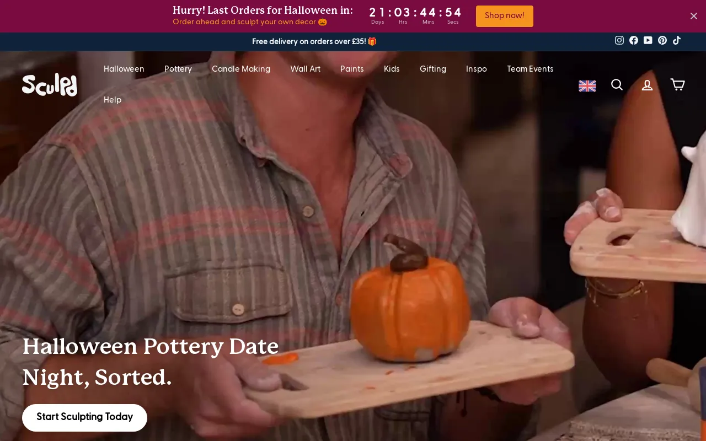This screenshot has width=706, height=441.
Task: Open the account profile icon
Action: [647, 85]
